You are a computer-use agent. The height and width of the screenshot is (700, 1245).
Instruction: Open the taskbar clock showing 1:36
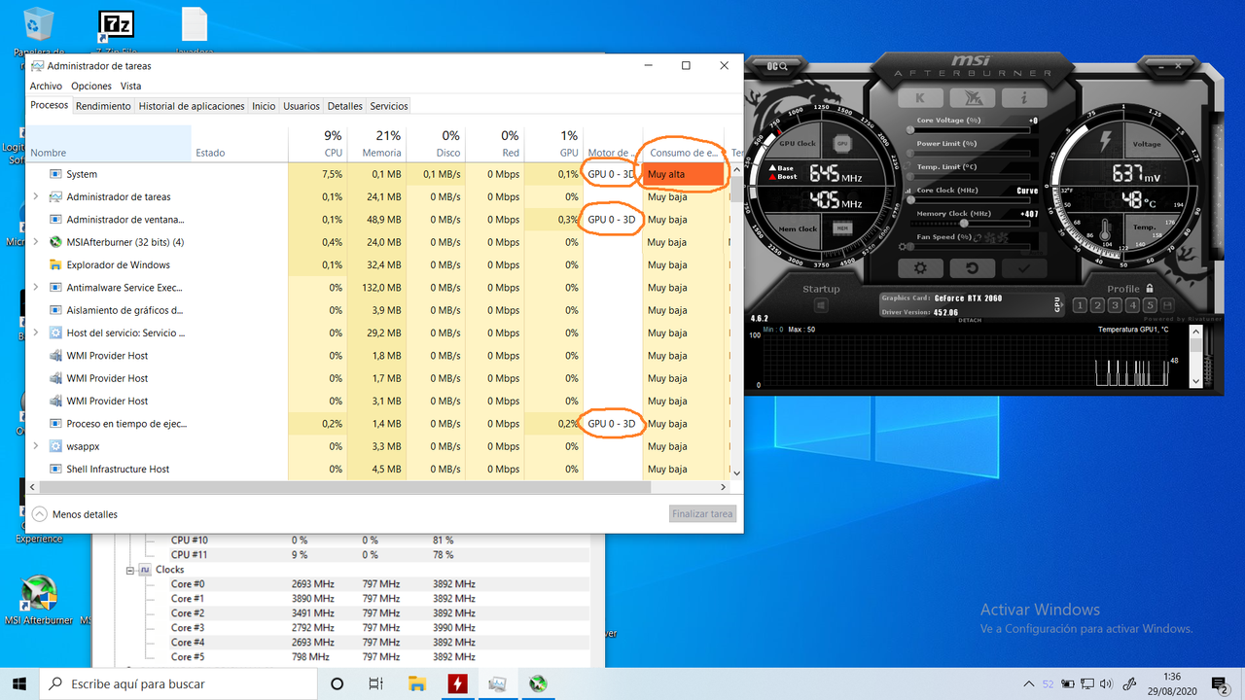click(1171, 683)
